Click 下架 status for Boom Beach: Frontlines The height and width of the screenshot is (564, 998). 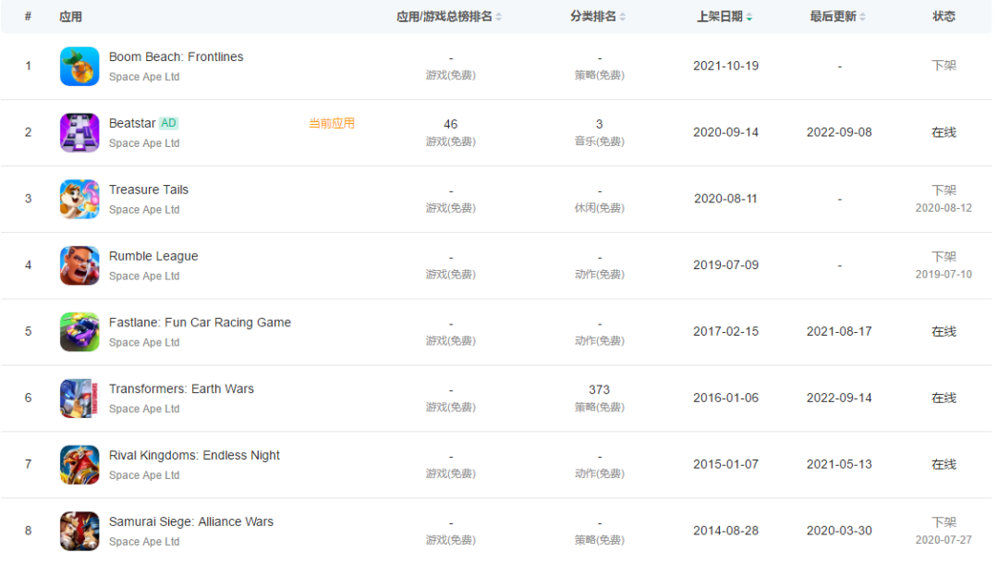pos(943,66)
